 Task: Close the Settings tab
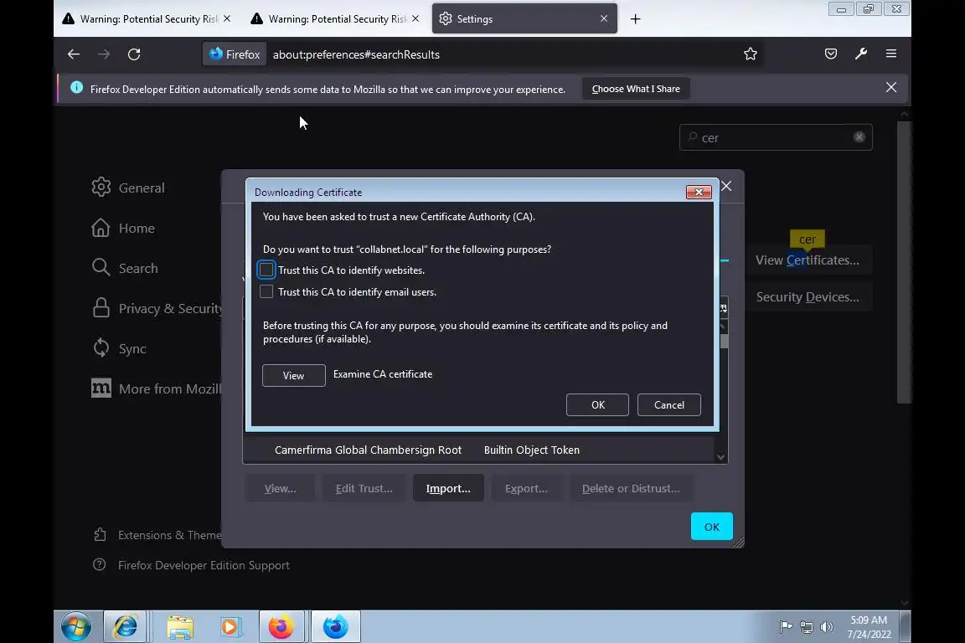click(604, 19)
